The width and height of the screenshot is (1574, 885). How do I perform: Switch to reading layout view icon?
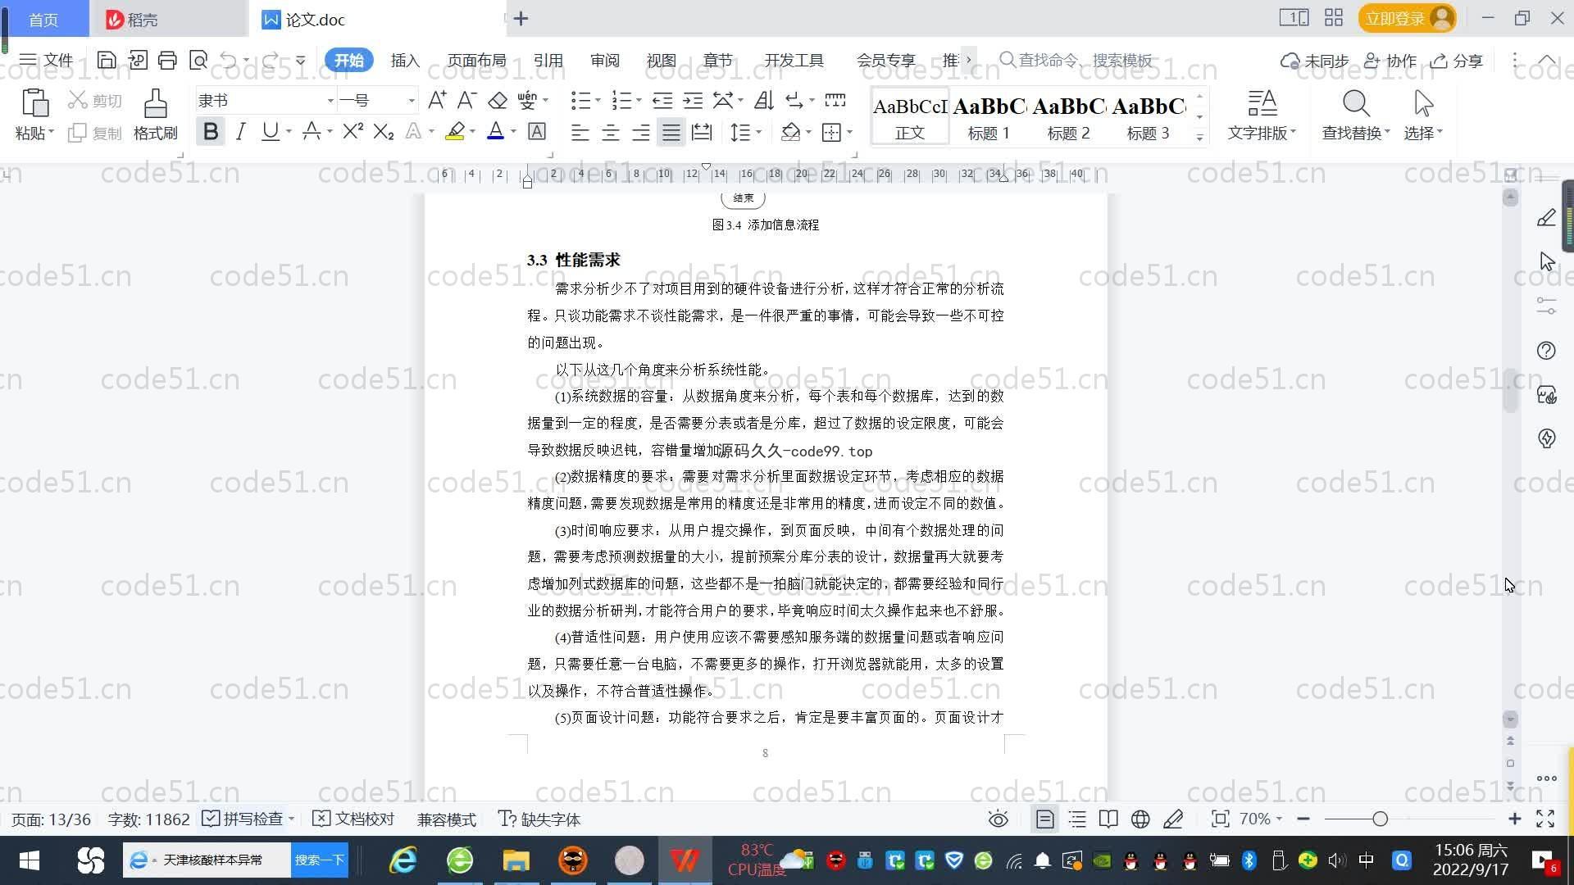(x=1108, y=819)
